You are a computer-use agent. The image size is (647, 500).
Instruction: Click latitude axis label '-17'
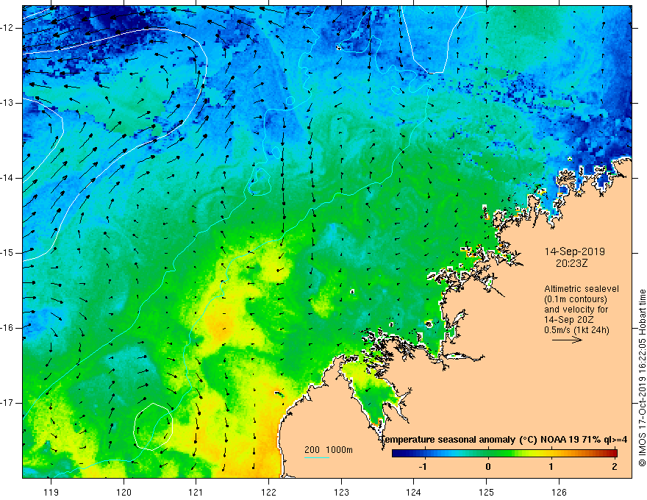click(7, 403)
